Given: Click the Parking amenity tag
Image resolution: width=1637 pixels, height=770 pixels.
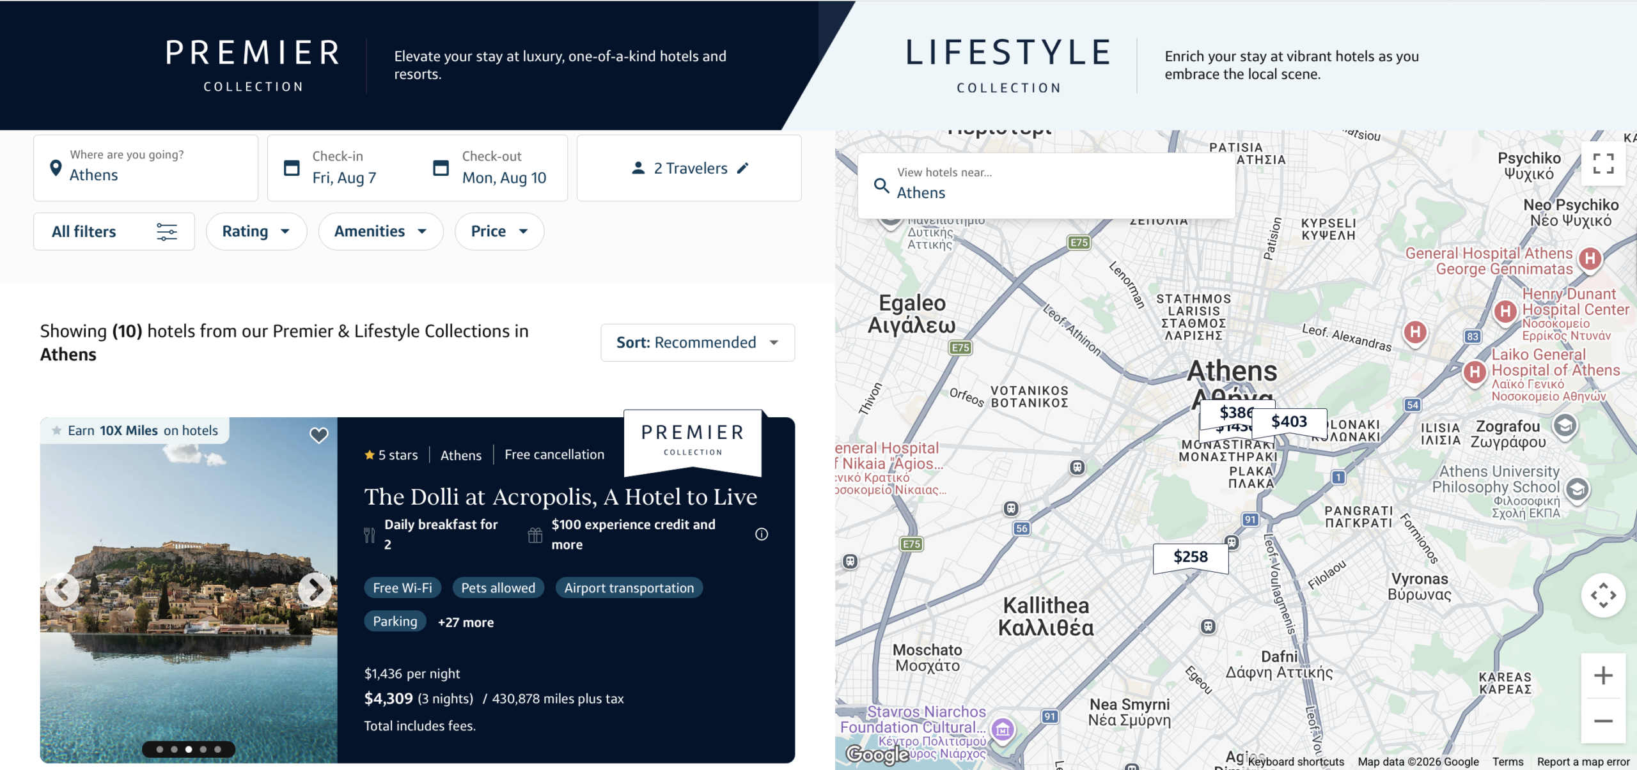Looking at the screenshot, I should (x=395, y=621).
